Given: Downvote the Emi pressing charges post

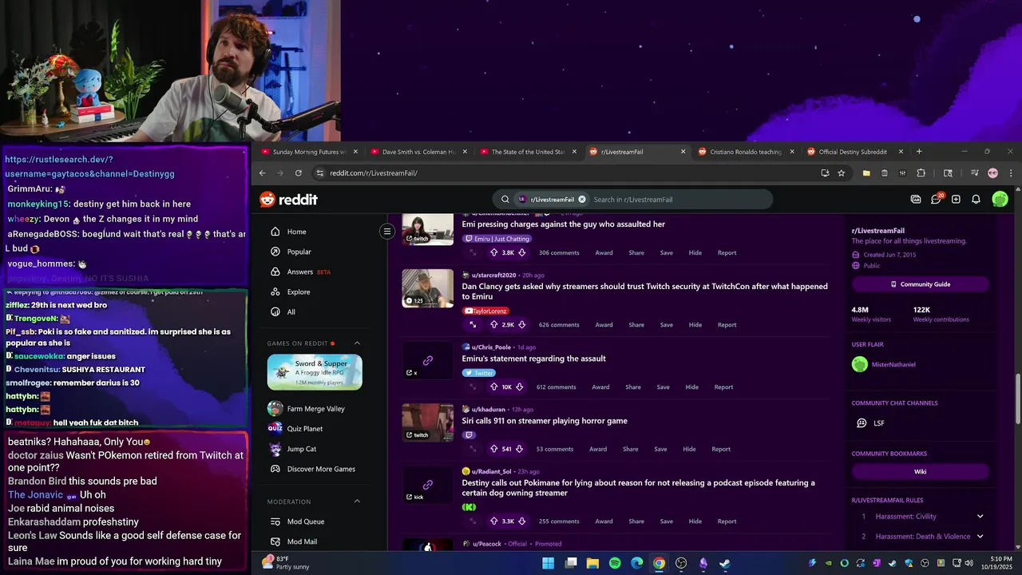Looking at the screenshot, I should pos(522,252).
